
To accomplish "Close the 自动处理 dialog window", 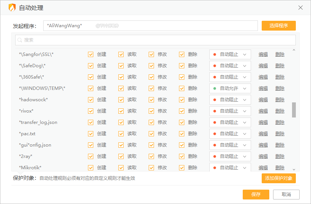I will 300,8.
